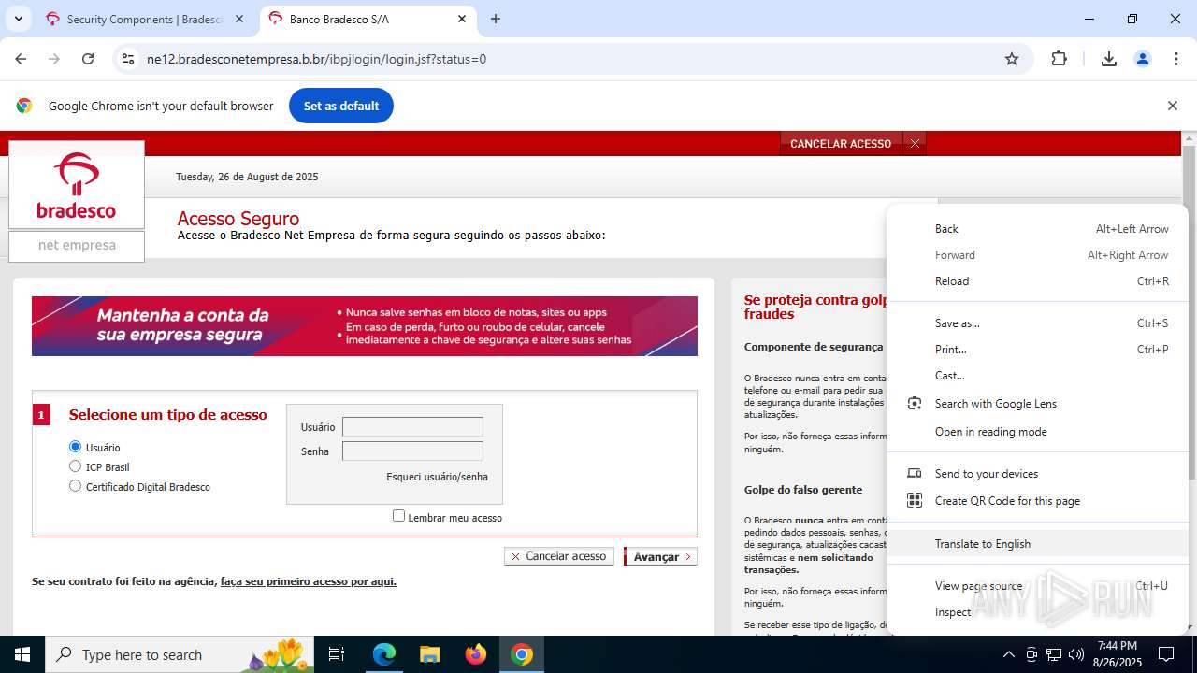Click Chrome icon on taskbar
1197x673 pixels.
(522, 654)
